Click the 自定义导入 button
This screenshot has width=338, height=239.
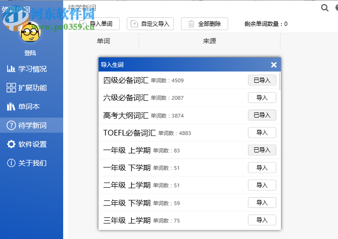[x=150, y=24]
